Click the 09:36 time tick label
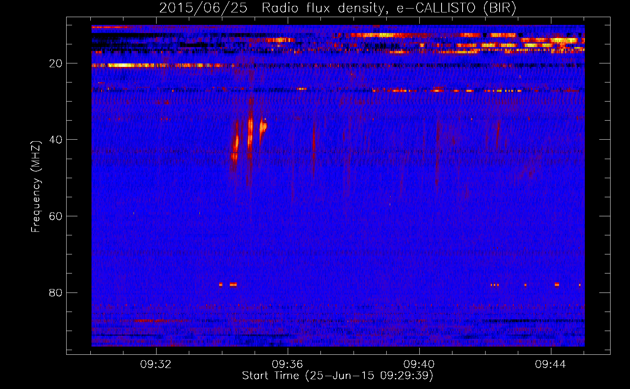The height and width of the screenshot is (389, 630). (287, 364)
